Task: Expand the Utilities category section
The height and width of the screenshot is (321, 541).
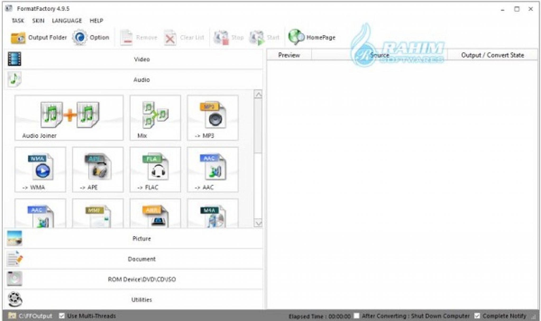Action: (x=142, y=300)
